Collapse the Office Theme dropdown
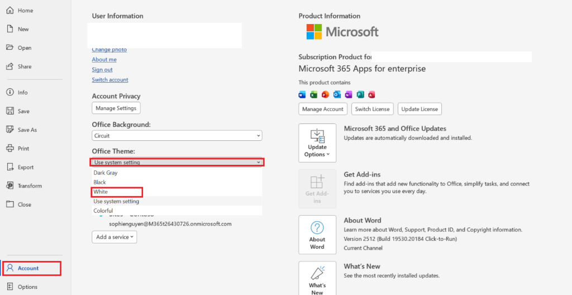 [177, 162]
